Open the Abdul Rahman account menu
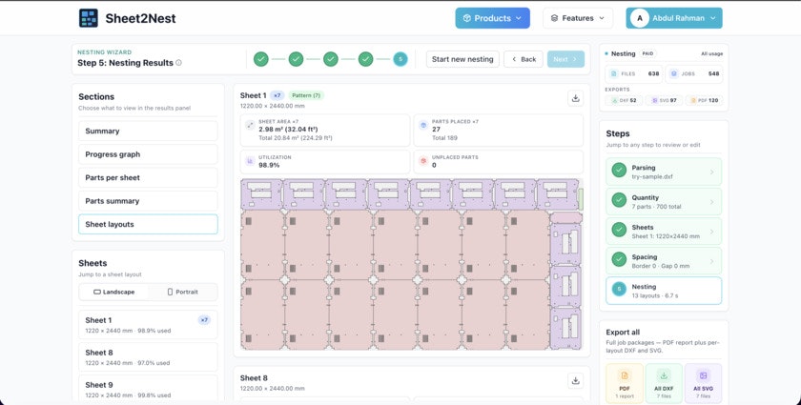Screen dimensions: 801x405 click(674, 18)
